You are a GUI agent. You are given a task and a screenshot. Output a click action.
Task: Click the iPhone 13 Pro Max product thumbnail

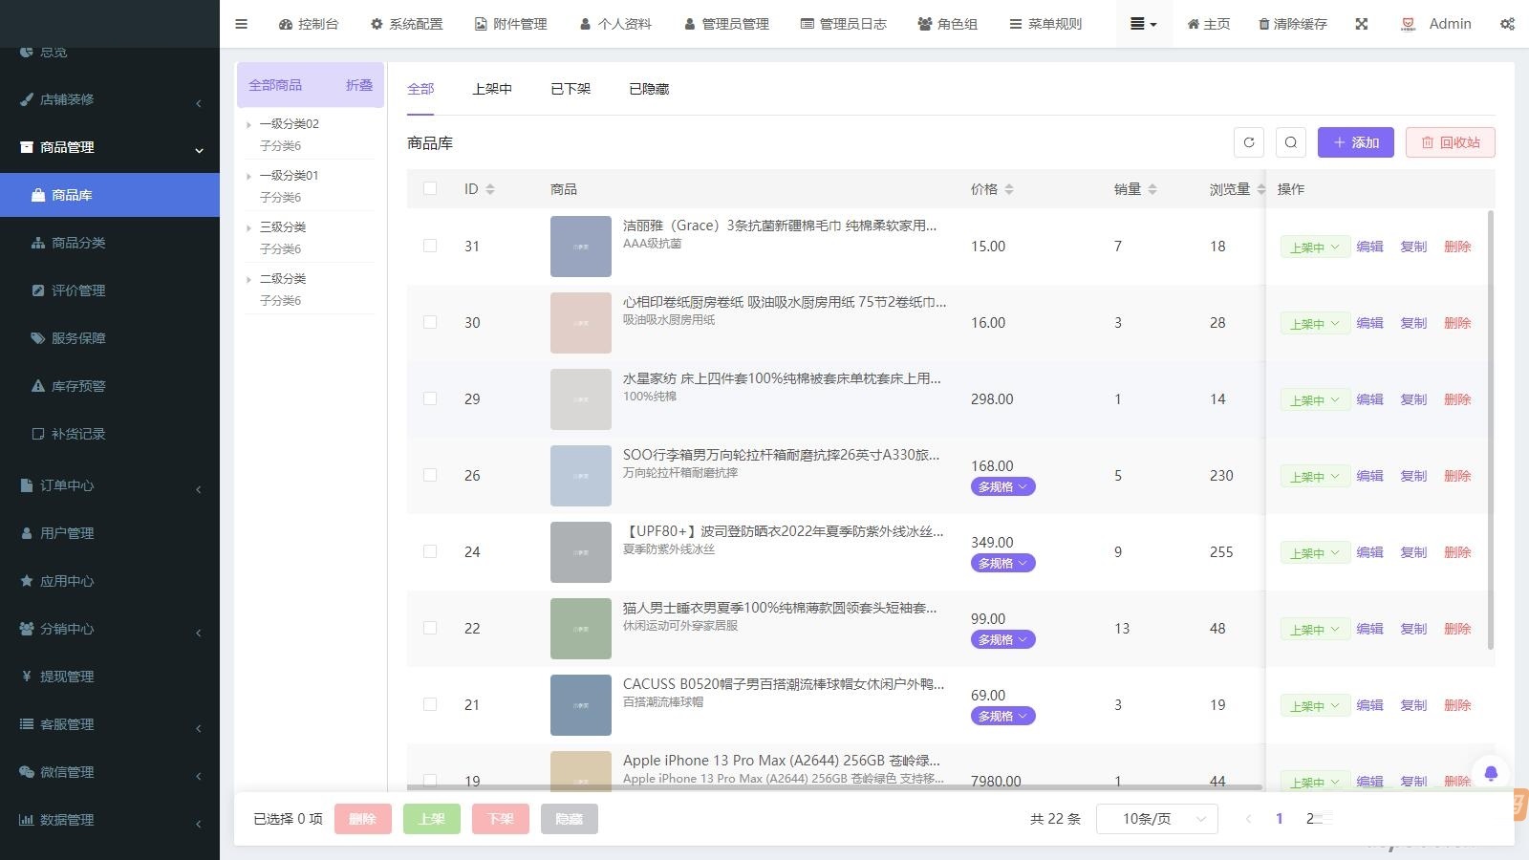click(x=580, y=771)
